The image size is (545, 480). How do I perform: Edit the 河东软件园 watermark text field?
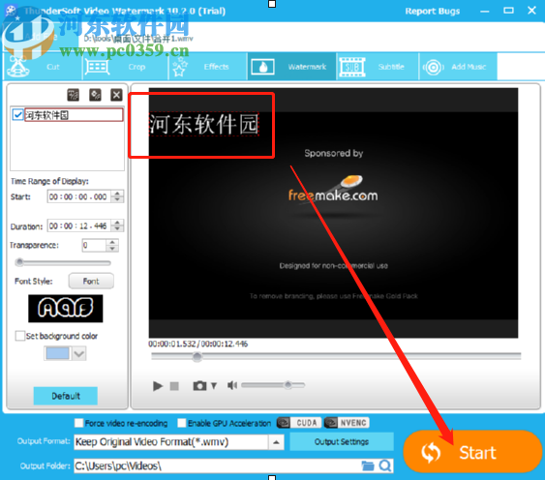click(x=74, y=115)
